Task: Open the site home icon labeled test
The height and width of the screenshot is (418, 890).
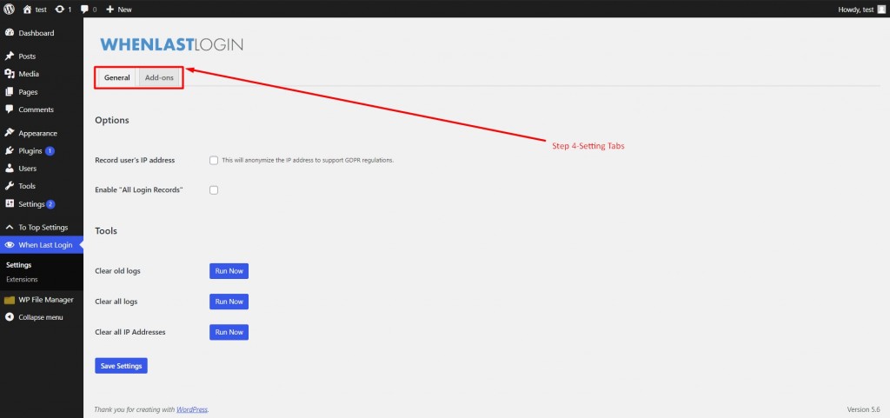Action: tap(27, 9)
